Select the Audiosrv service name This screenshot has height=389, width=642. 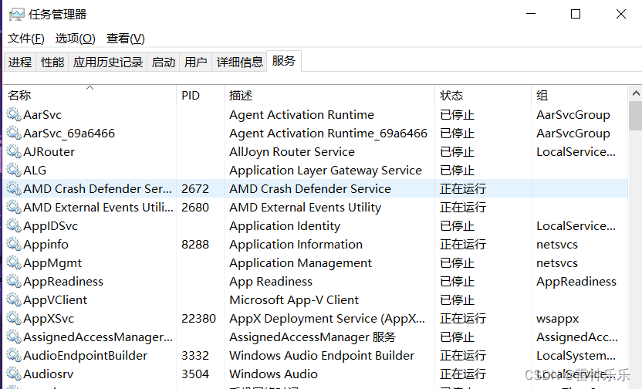49,374
